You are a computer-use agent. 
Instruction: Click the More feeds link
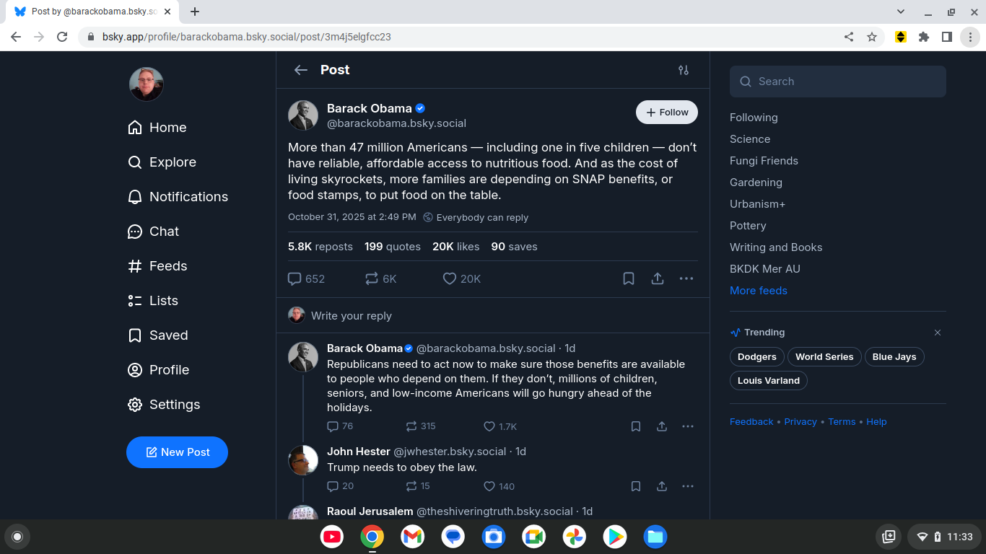pyautogui.click(x=759, y=291)
